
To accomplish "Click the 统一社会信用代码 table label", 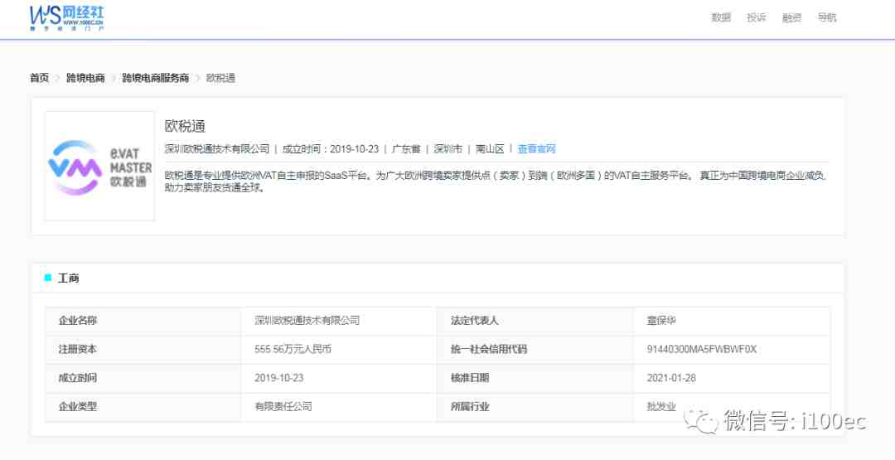I will point(489,349).
